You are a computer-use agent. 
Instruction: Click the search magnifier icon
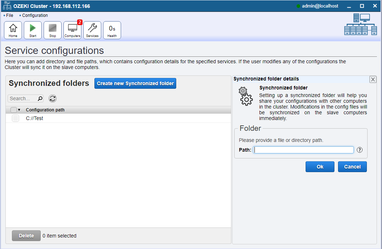40,98
